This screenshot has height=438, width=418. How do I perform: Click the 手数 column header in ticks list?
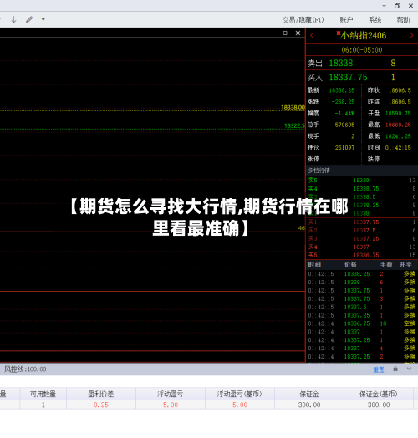(x=386, y=265)
